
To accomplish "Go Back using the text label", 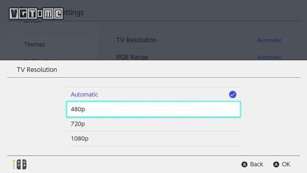I will [x=257, y=164].
